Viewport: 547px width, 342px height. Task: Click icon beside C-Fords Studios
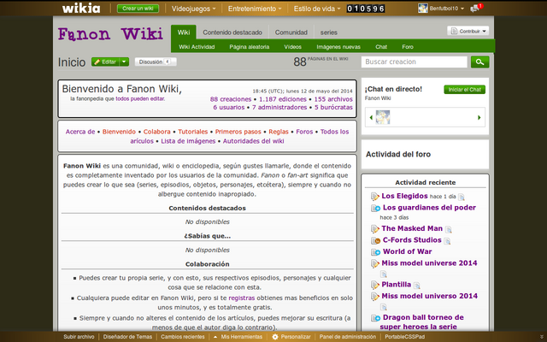click(375, 240)
